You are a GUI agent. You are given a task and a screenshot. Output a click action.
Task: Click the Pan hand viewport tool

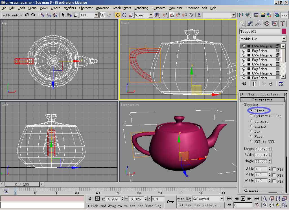tap(271, 205)
